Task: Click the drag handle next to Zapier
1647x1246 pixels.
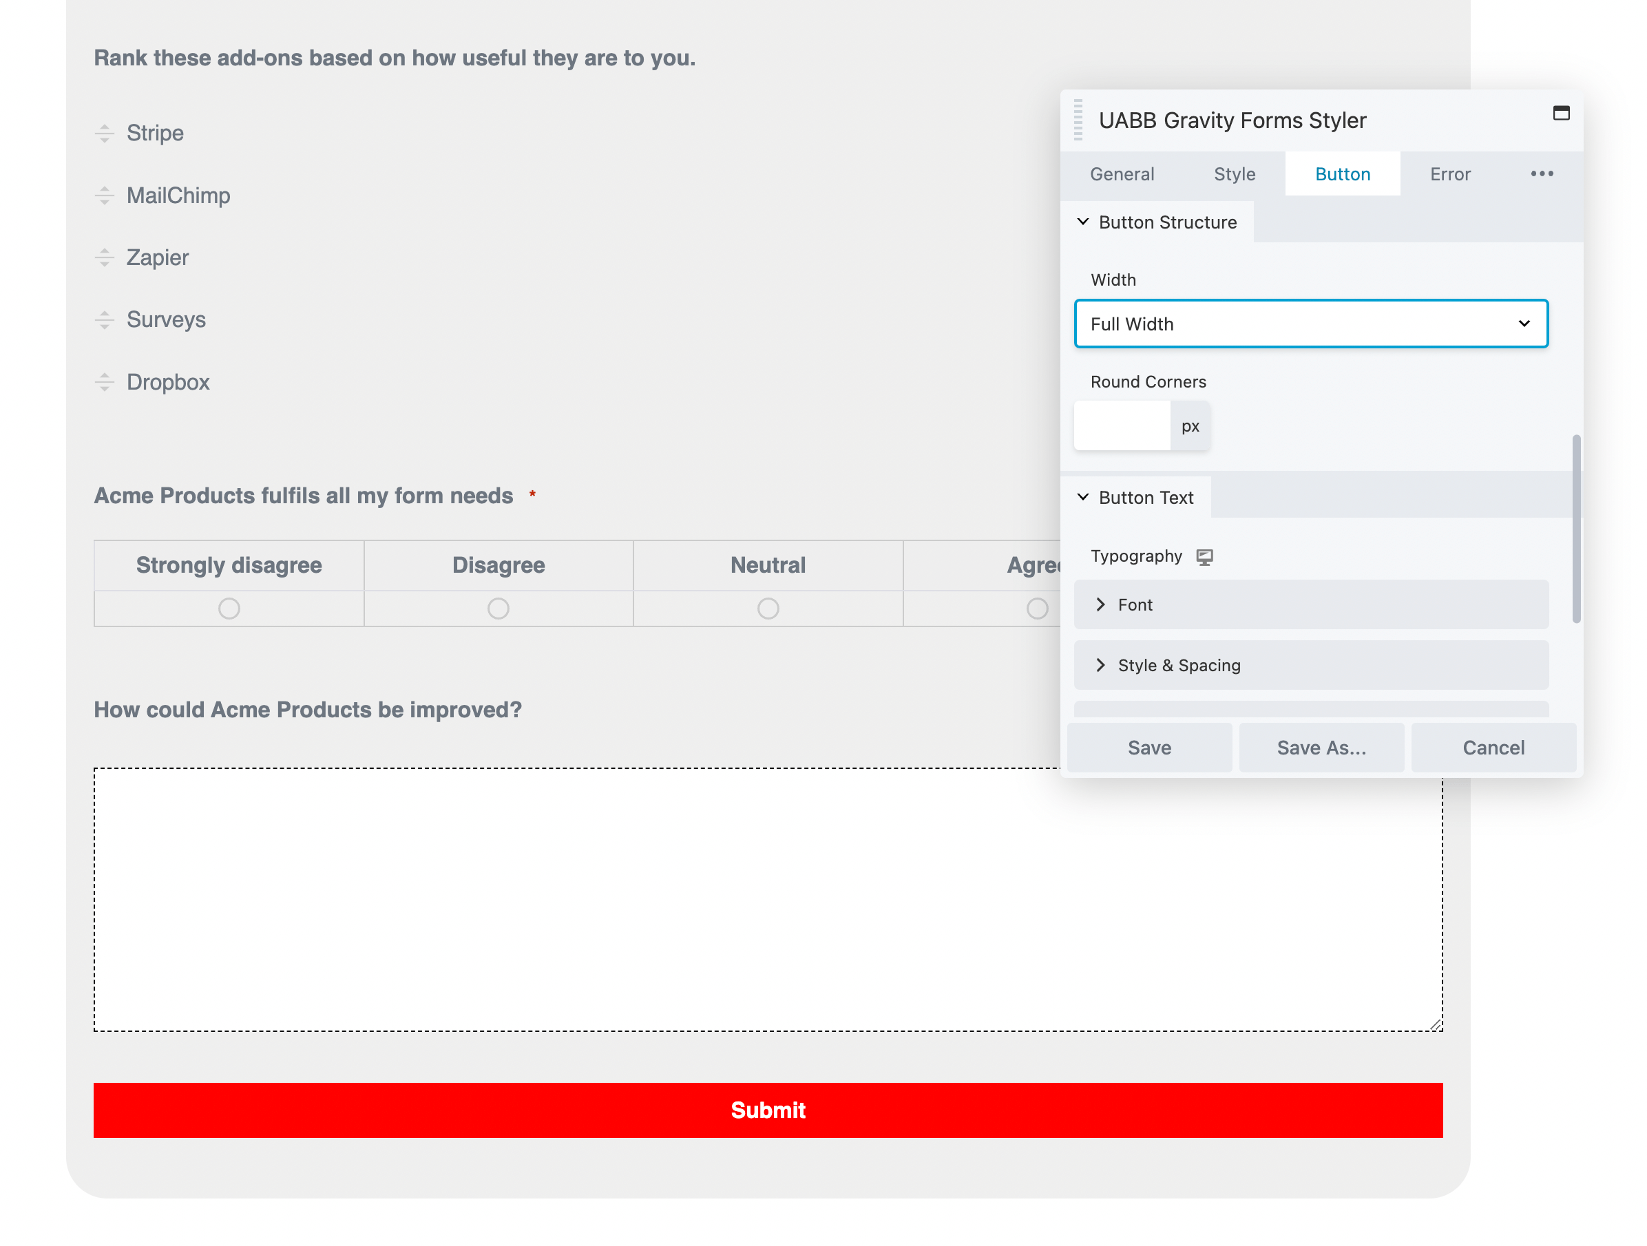Action: (104, 257)
